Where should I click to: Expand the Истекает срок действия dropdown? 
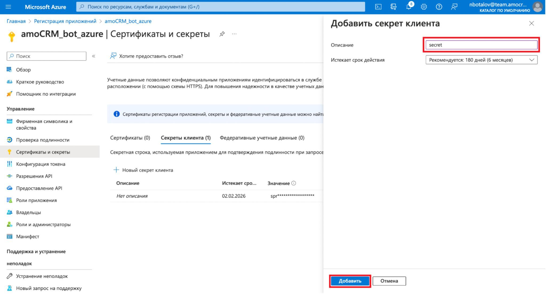tap(481, 60)
